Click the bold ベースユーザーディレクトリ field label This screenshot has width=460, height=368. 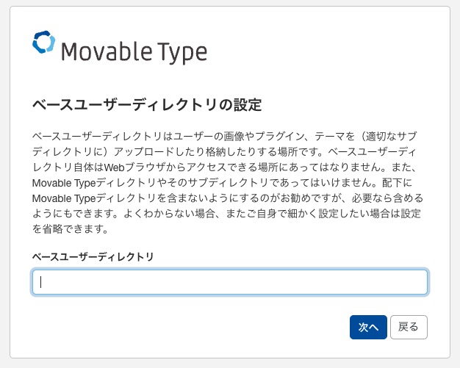93,256
